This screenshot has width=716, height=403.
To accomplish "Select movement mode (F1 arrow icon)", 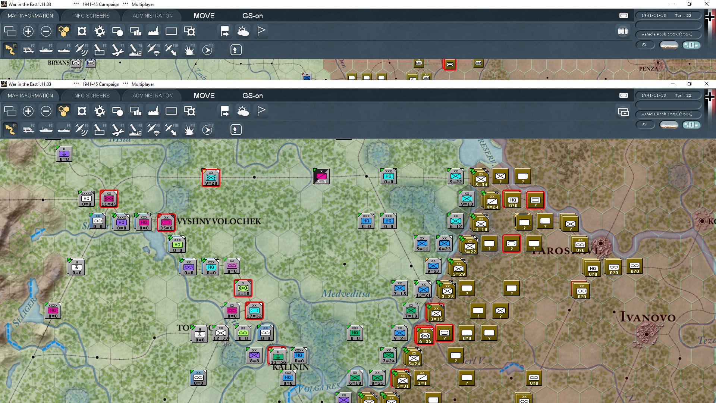I will click(x=10, y=129).
